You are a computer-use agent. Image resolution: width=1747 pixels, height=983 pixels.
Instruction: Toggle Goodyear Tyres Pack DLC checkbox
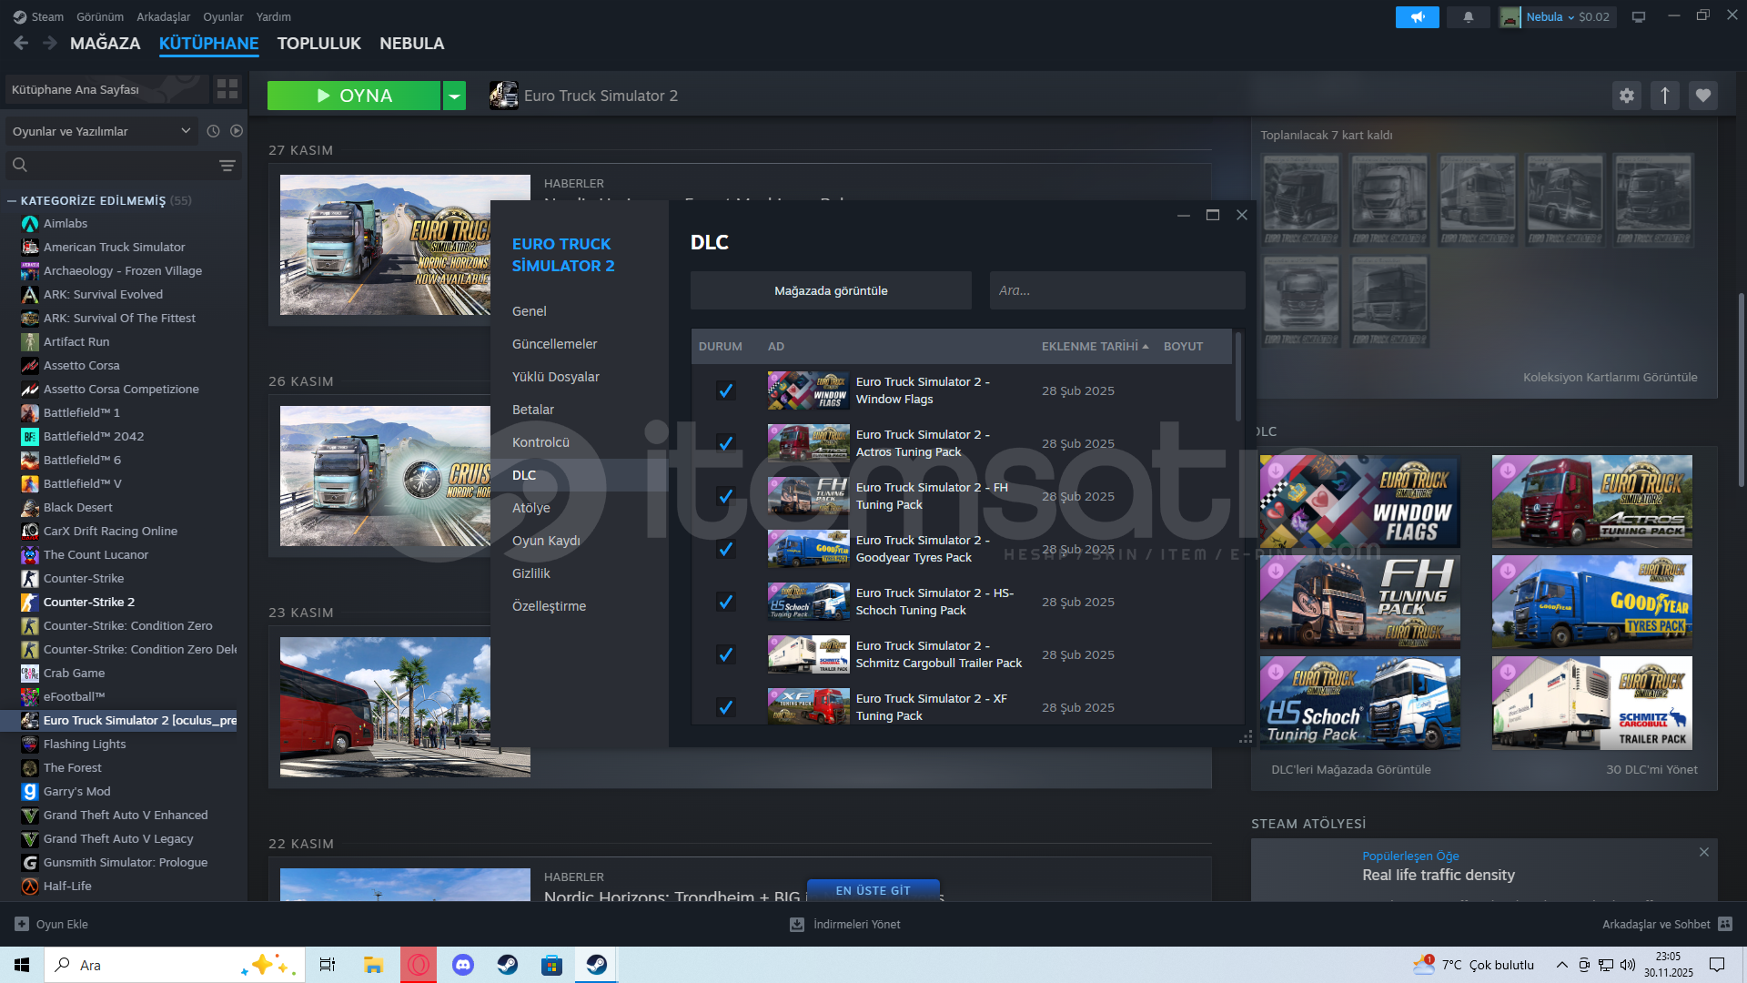725,549
